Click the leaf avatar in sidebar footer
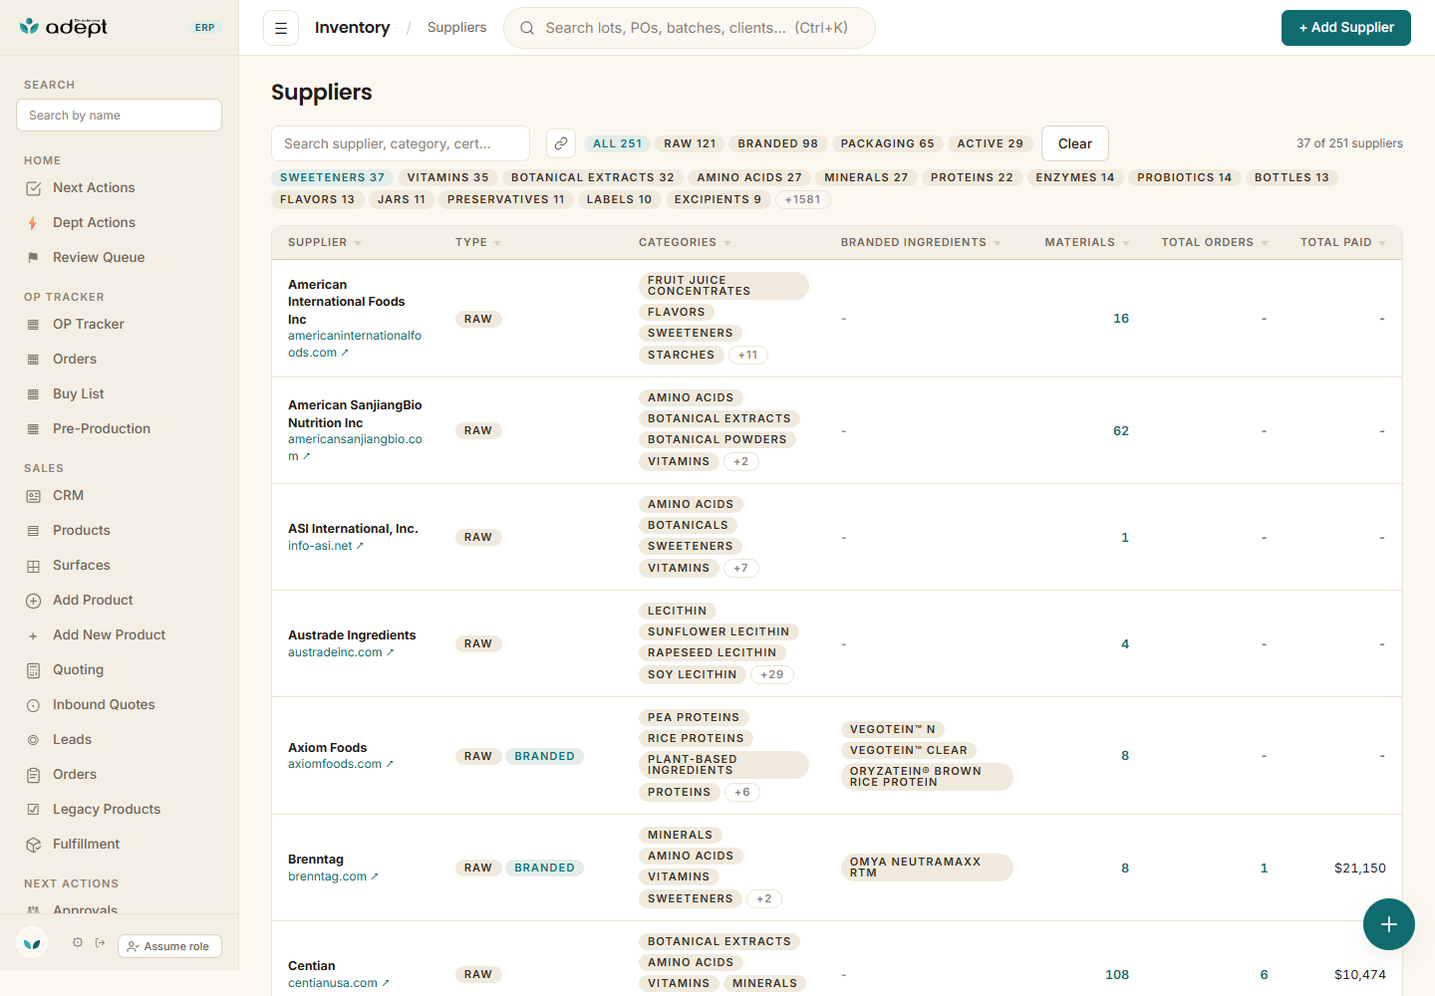Image resolution: width=1435 pixels, height=996 pixels. [x=32, y=942]
